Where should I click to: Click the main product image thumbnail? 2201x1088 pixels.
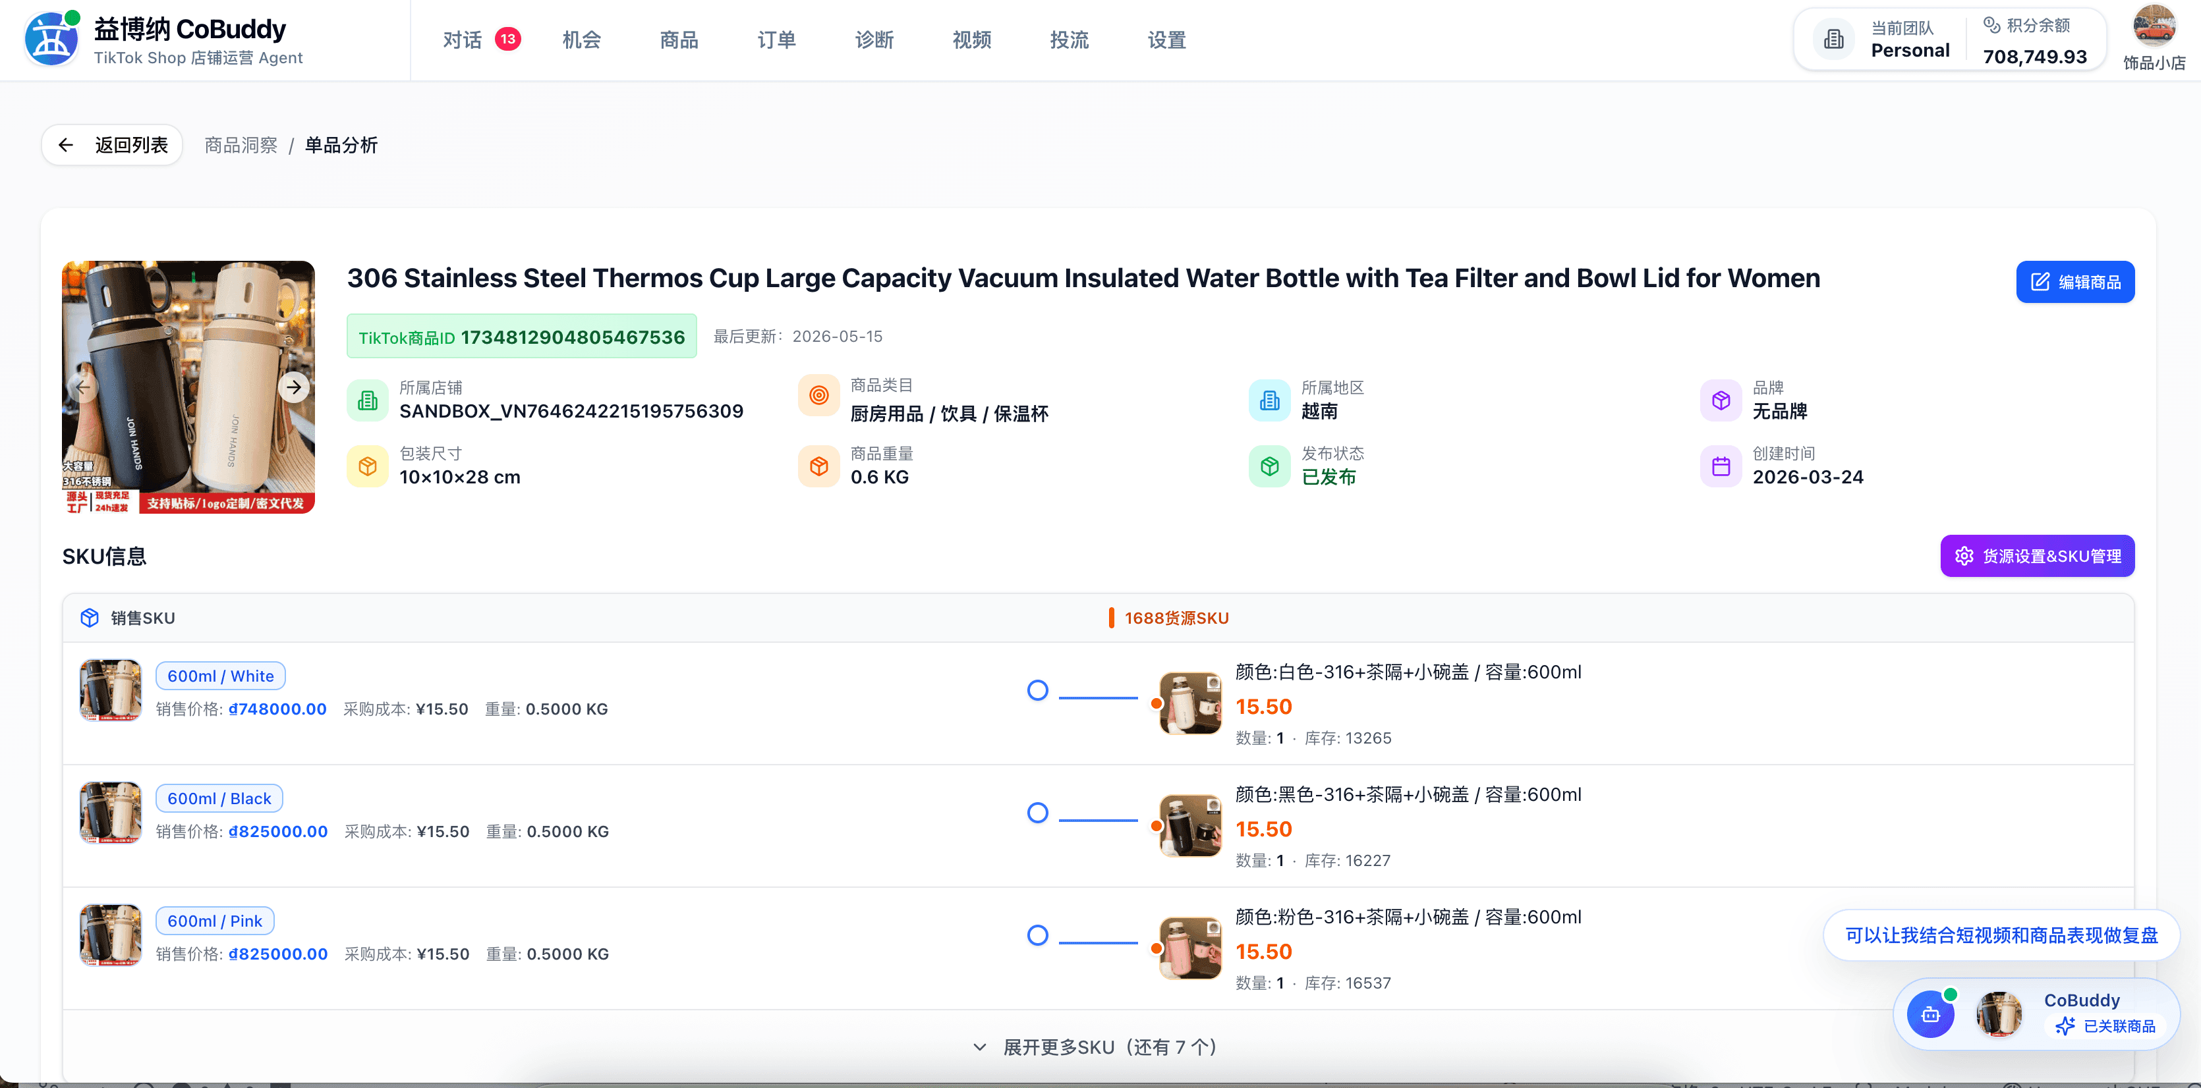188,387
